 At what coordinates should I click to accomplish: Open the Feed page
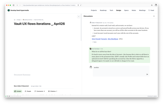tap(151, 11)
